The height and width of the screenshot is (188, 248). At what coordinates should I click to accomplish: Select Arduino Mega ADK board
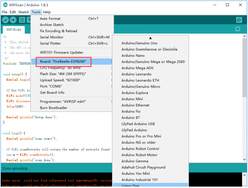click(x=150, y=68)
